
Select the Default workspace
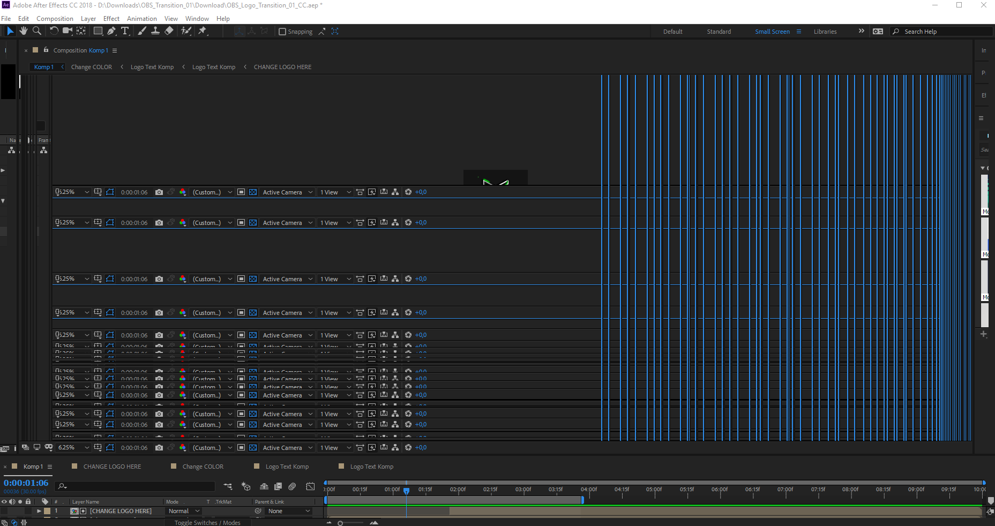[x=672, y=32]
